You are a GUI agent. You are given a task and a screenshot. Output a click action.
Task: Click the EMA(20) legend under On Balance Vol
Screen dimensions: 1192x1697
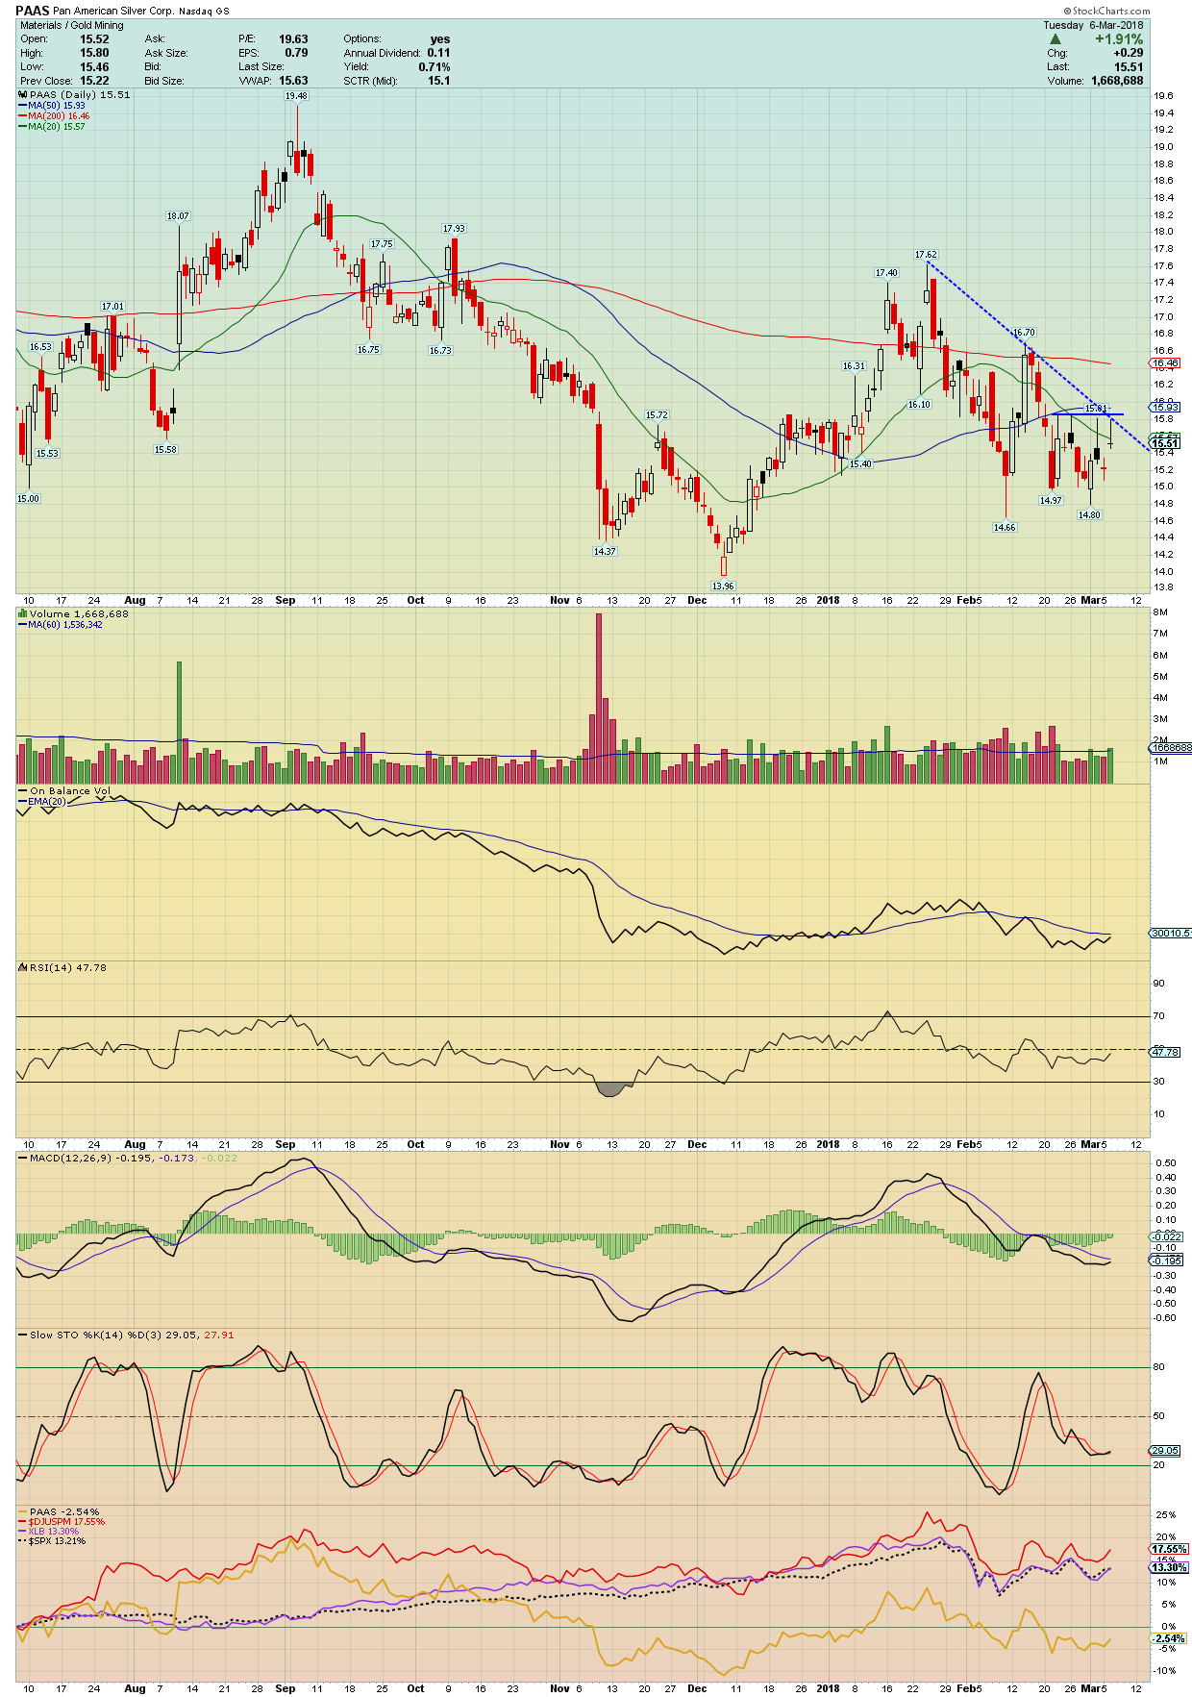(x=42, y=801)
